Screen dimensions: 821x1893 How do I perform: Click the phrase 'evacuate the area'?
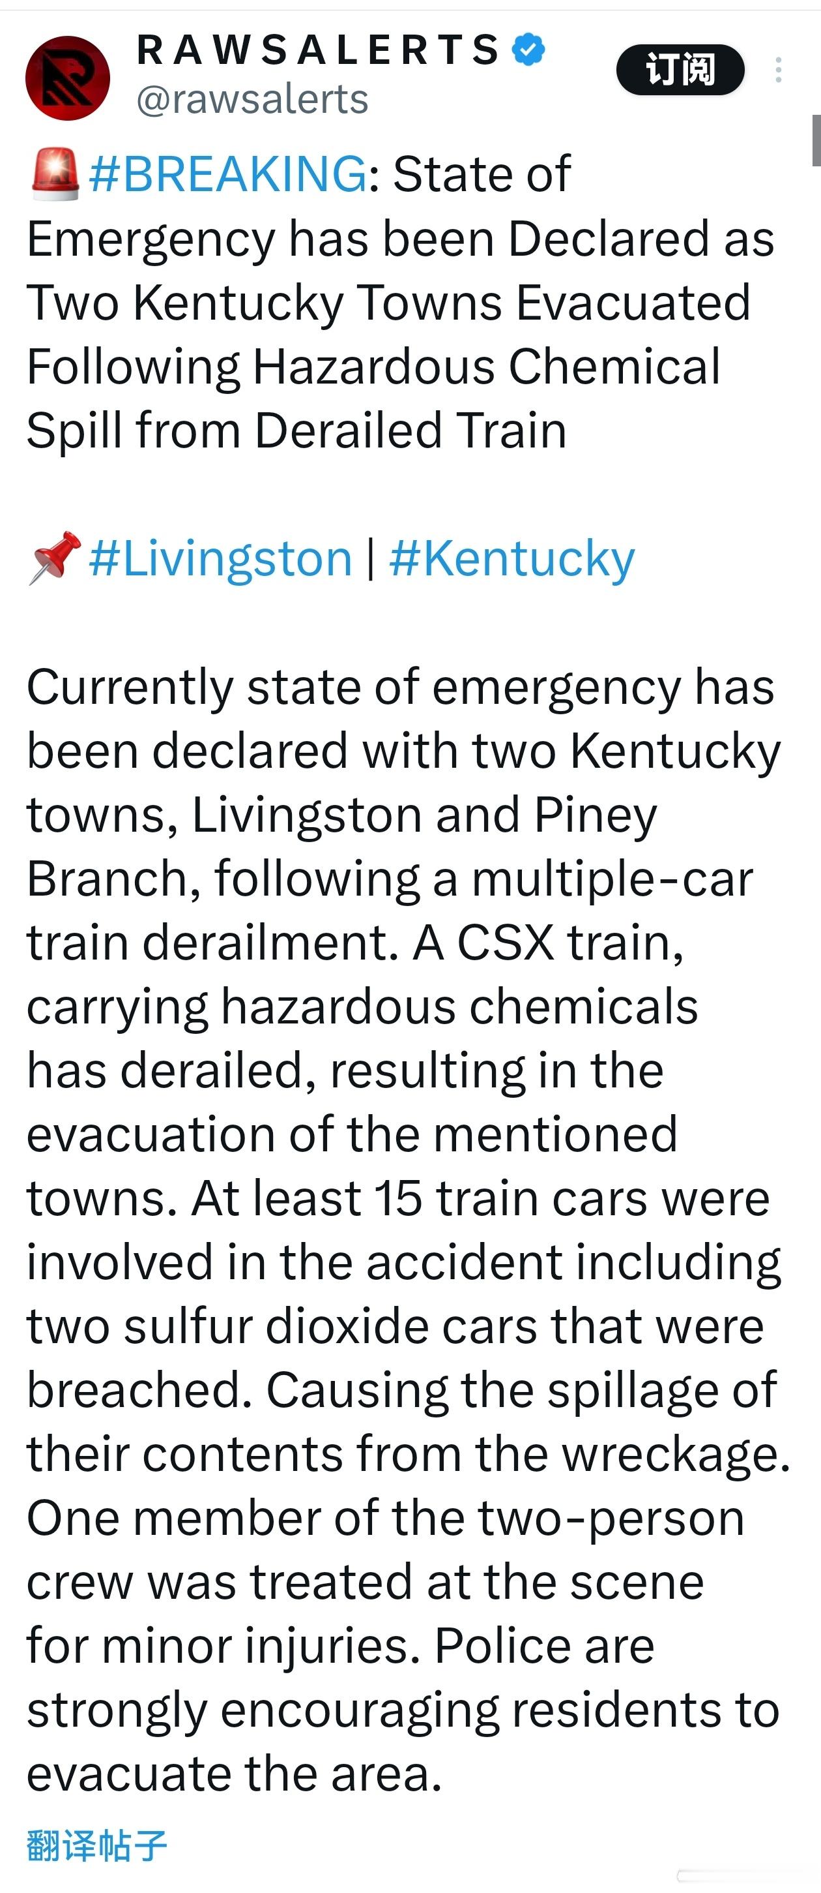pos(235,1774)
